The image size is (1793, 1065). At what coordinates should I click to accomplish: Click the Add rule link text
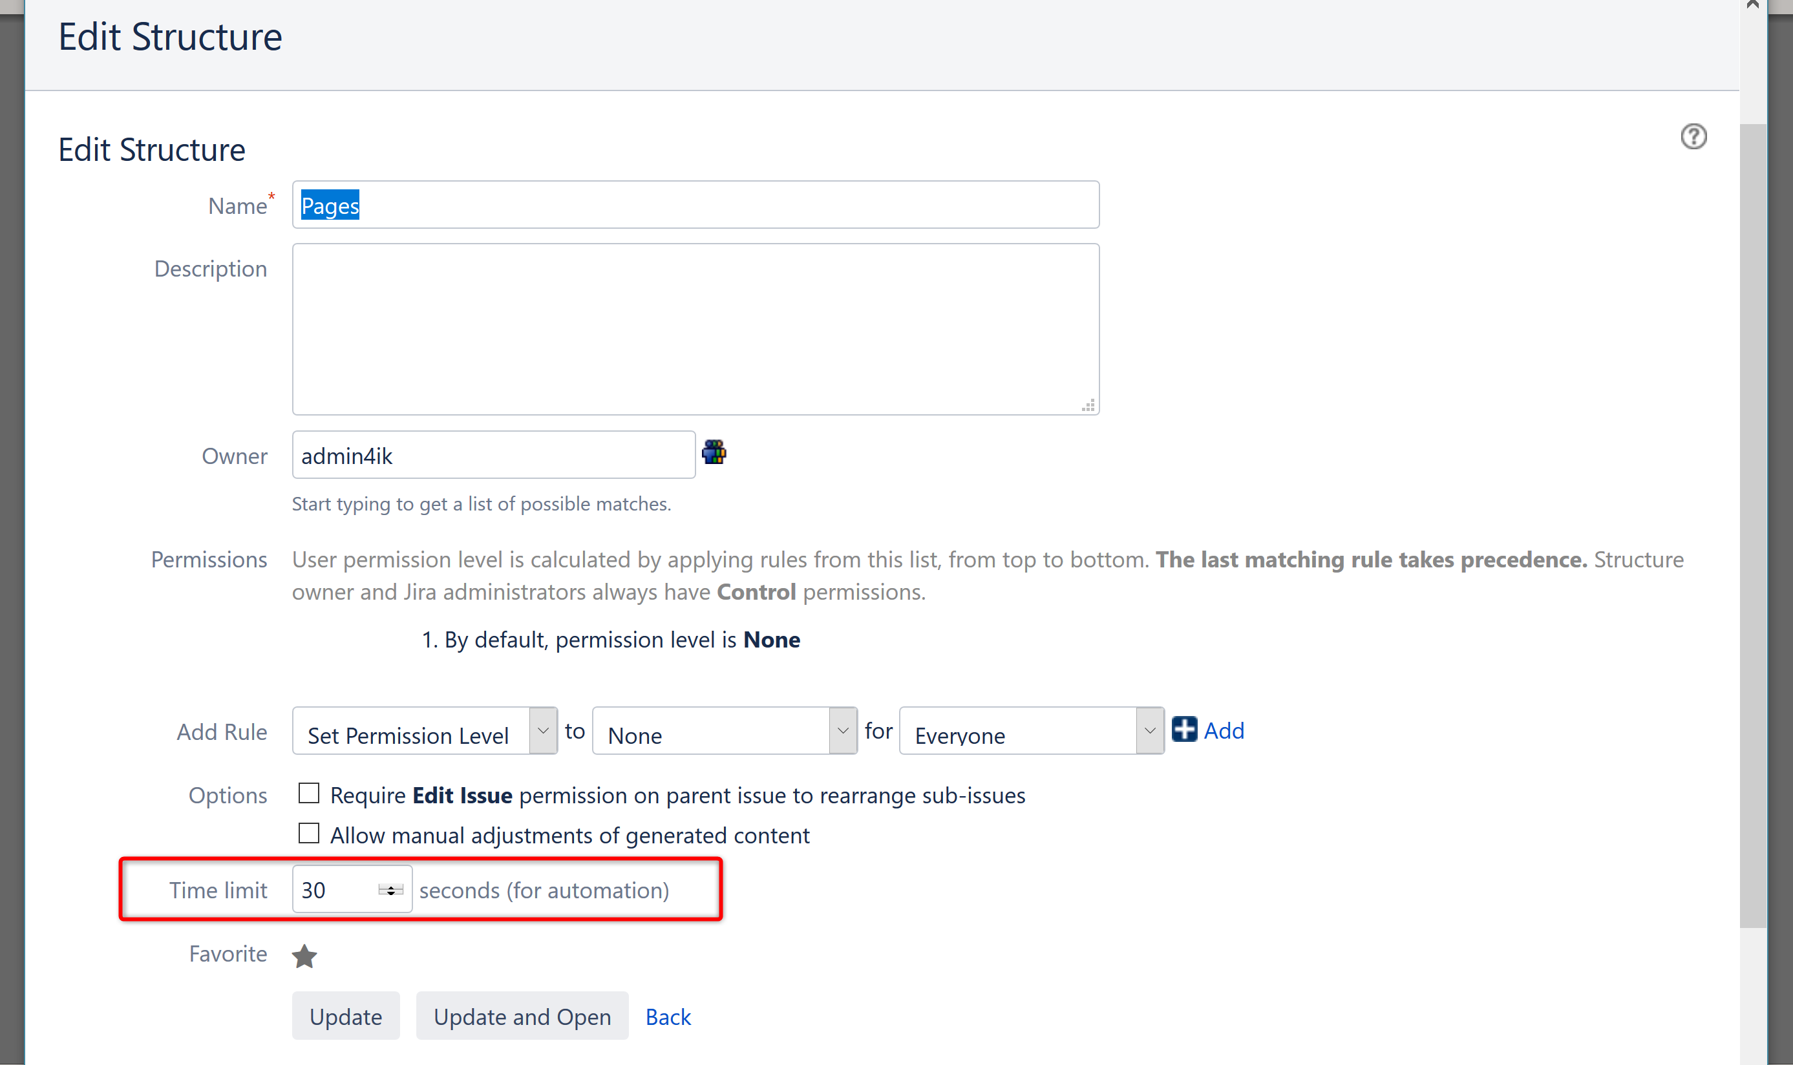click(1224, 731)
